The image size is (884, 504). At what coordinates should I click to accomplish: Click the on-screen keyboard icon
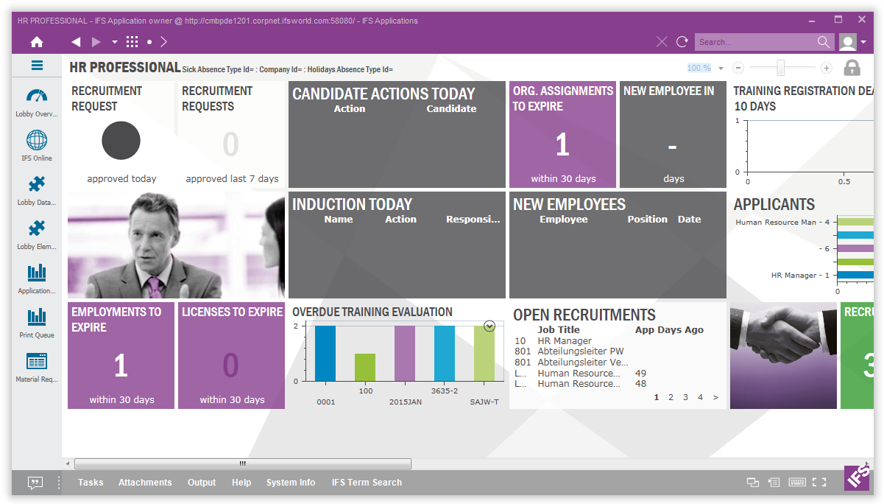point(796,483)
